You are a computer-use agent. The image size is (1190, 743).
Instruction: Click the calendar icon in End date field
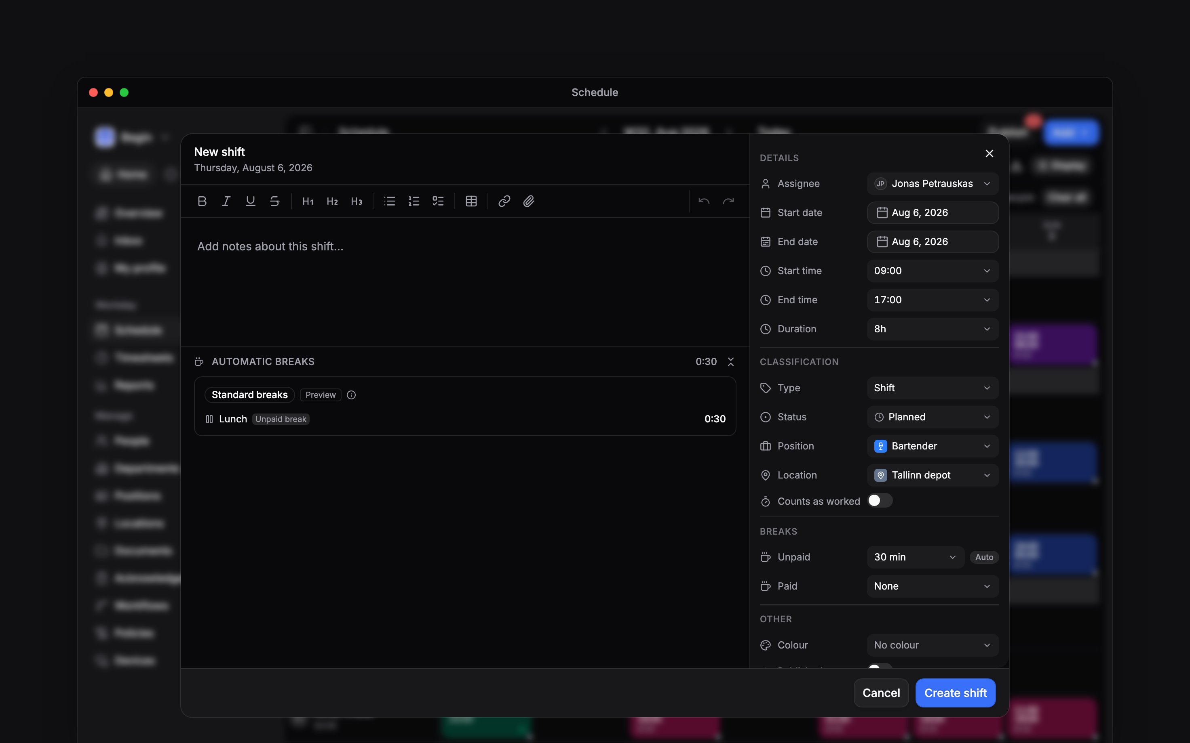(x=882, y=242)
